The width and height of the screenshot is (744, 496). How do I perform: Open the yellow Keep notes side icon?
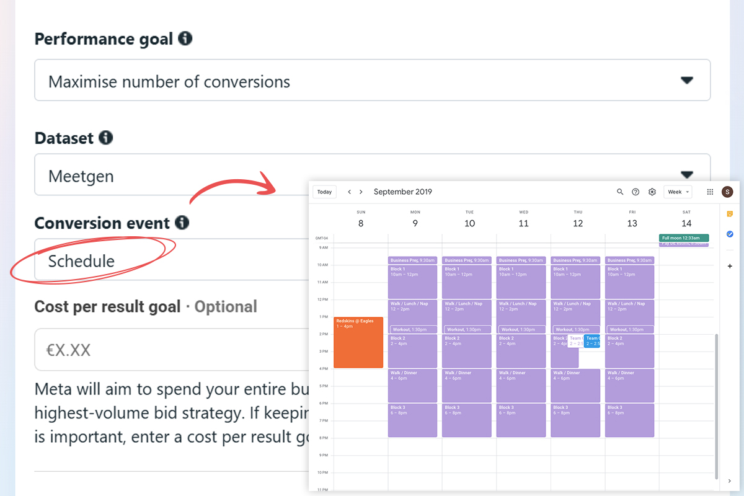(x=730, y=214)
